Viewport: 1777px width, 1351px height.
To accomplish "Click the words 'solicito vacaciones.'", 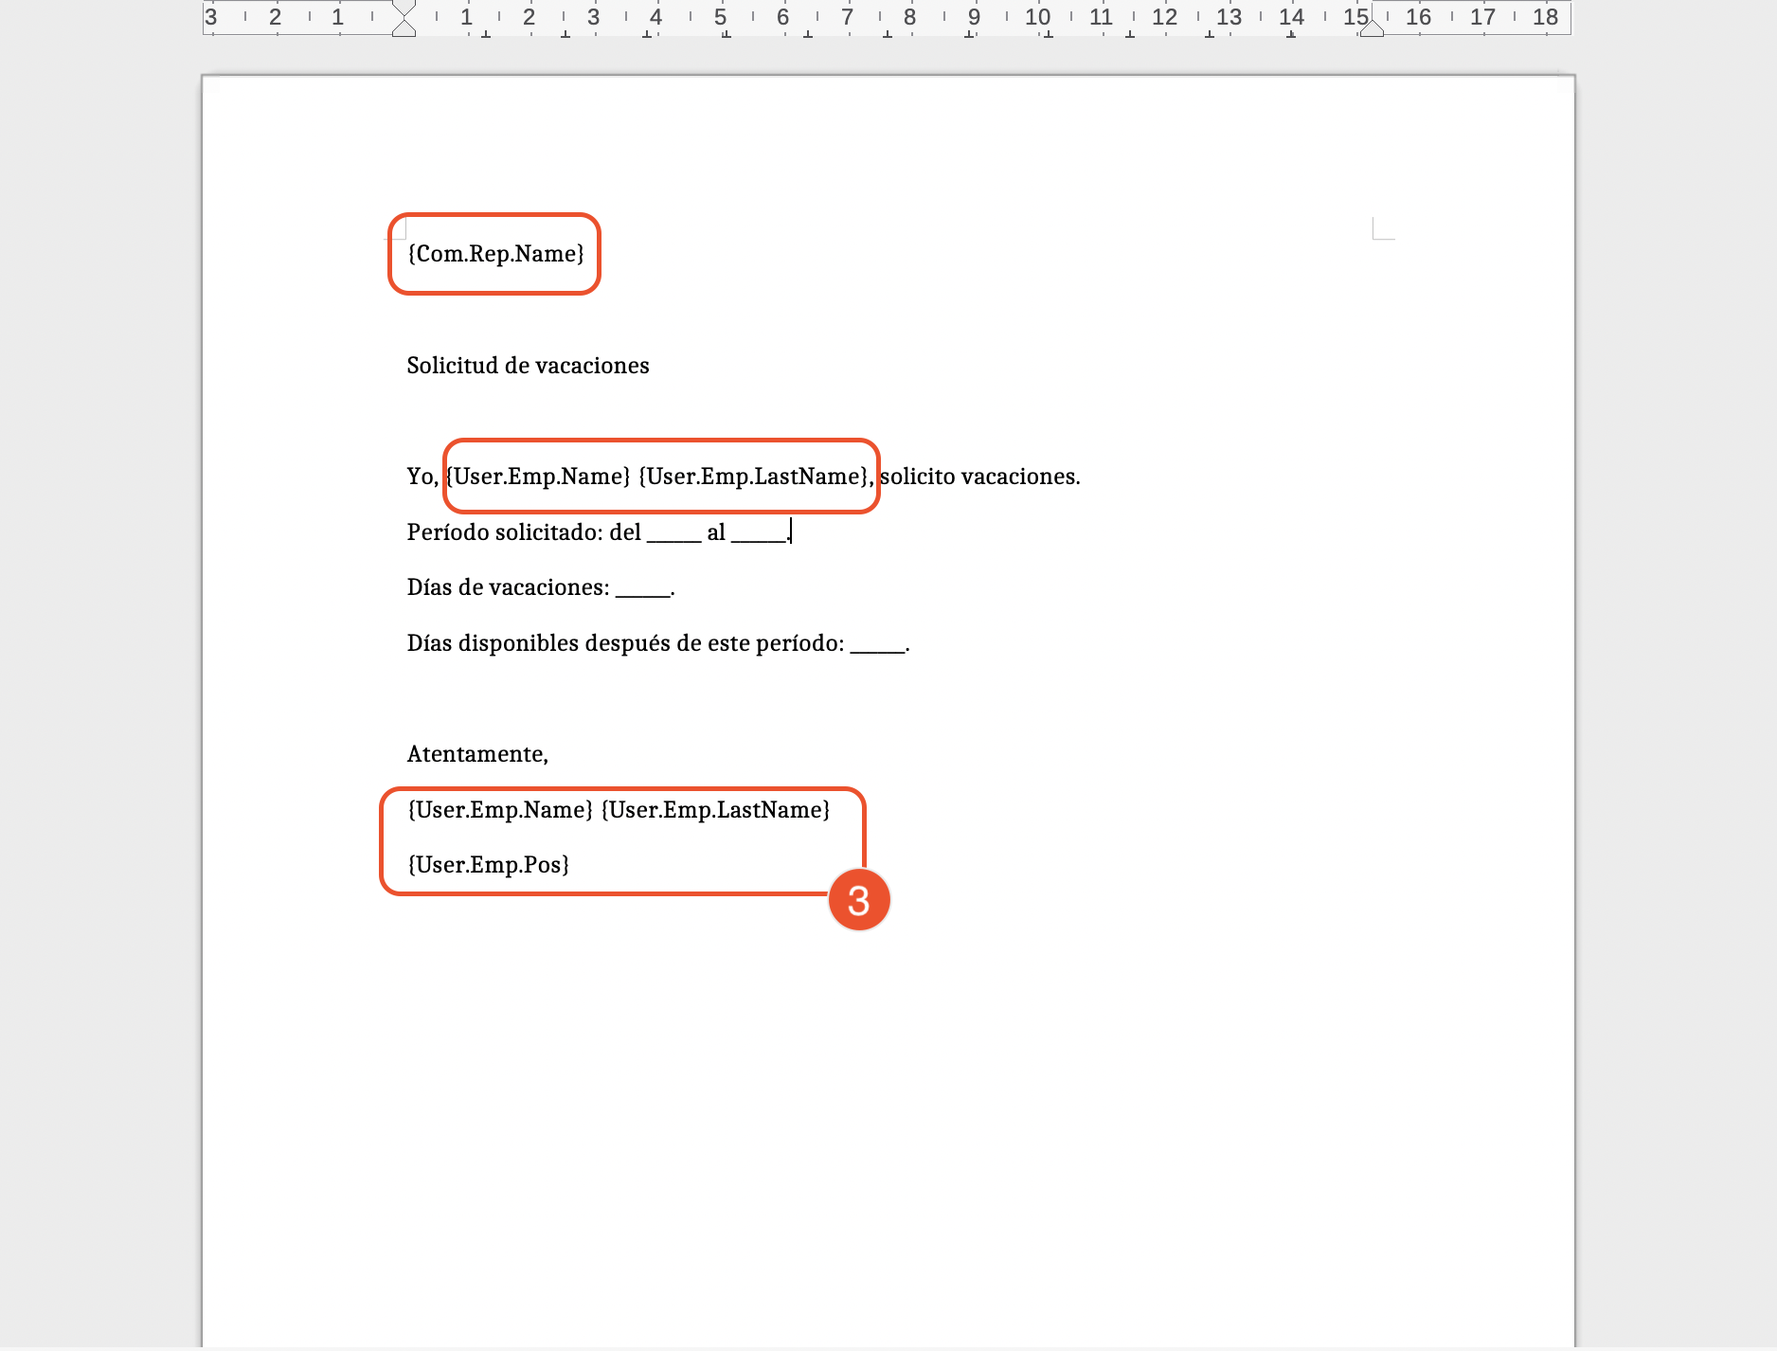I will tap(979, 477).
